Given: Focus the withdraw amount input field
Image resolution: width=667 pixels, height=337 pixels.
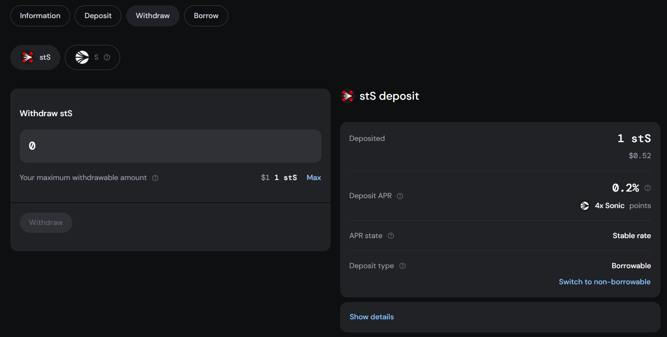Looking at the screenshot, I should coord(170,146).
